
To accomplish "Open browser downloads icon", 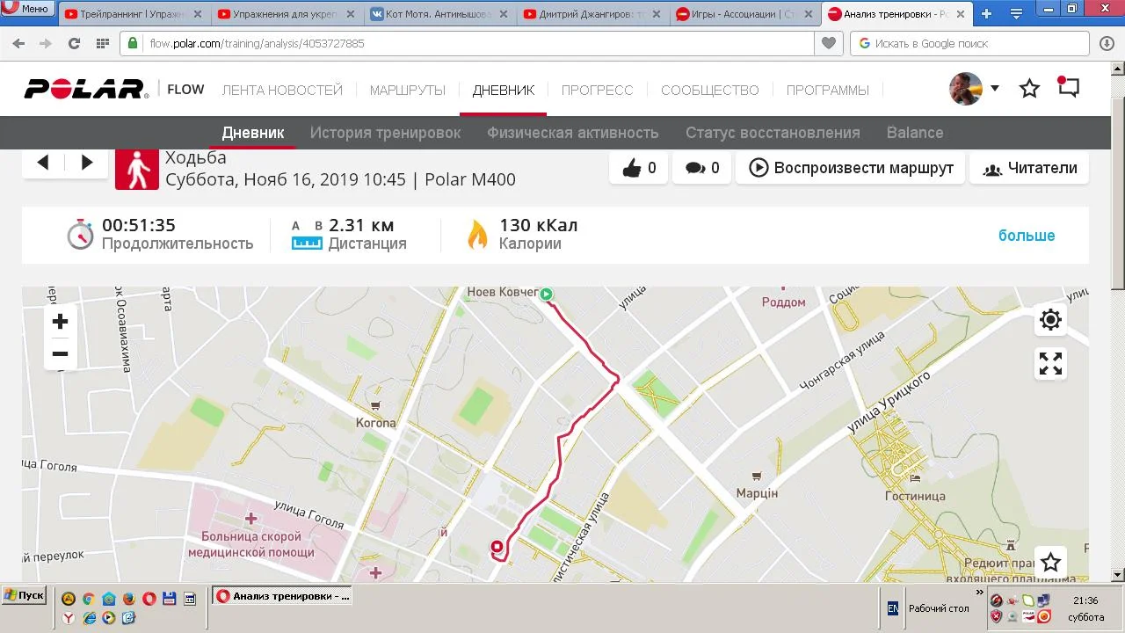I will (x=1107, y=43).
